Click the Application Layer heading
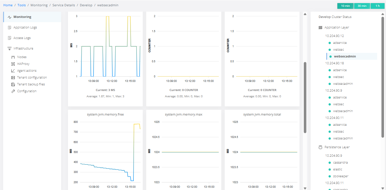 pyautogui.click(x=337, y=28)
